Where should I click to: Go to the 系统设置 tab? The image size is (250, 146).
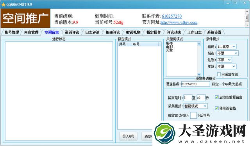pyautogui.click(x=214, y=32)
